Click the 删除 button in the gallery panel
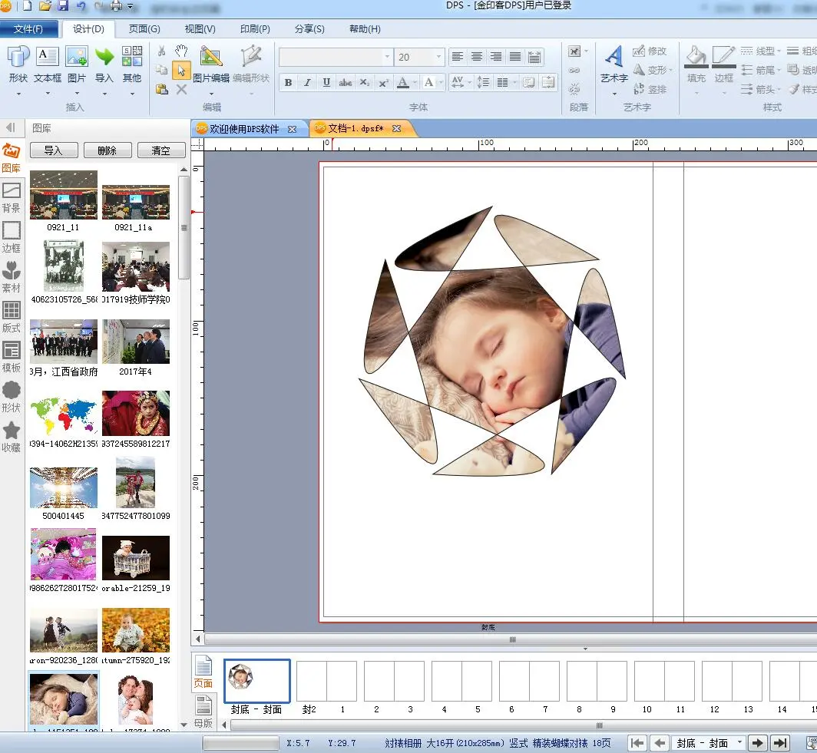Image resolution: width=817 pixels, height=753 pixels. tap(107, 150)
